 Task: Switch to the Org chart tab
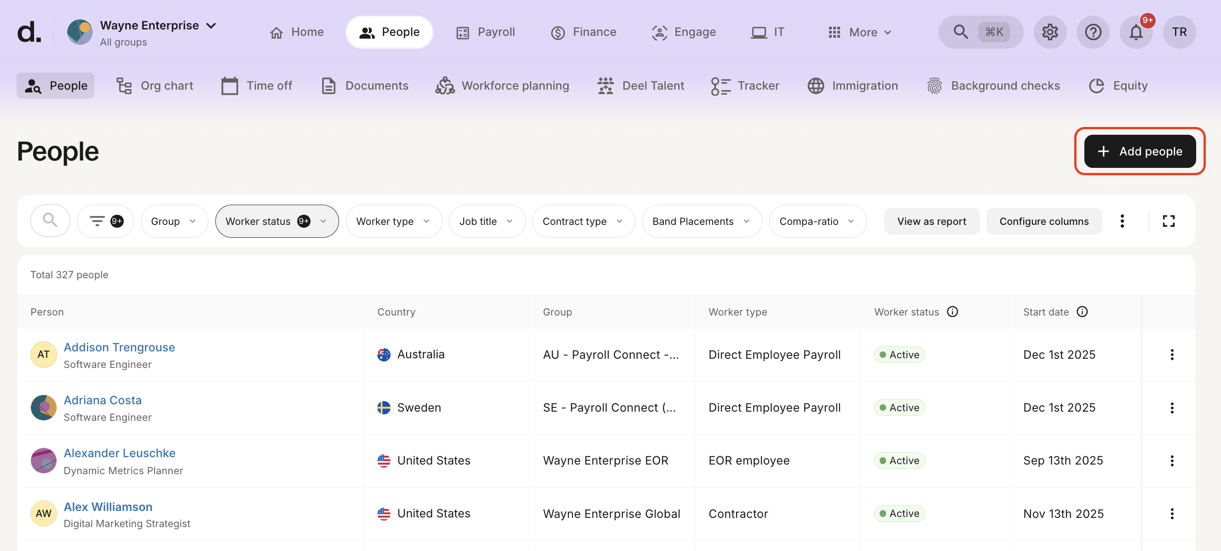(x=155, y=86)
